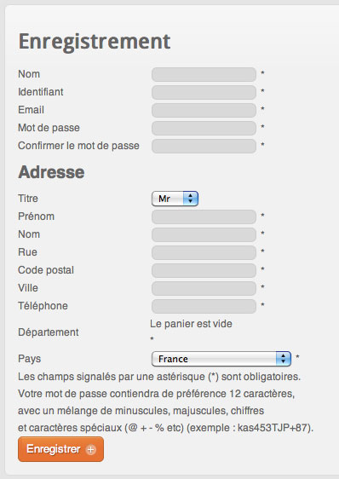Click the Confirmer le mot de passe field

pos(204,146)
